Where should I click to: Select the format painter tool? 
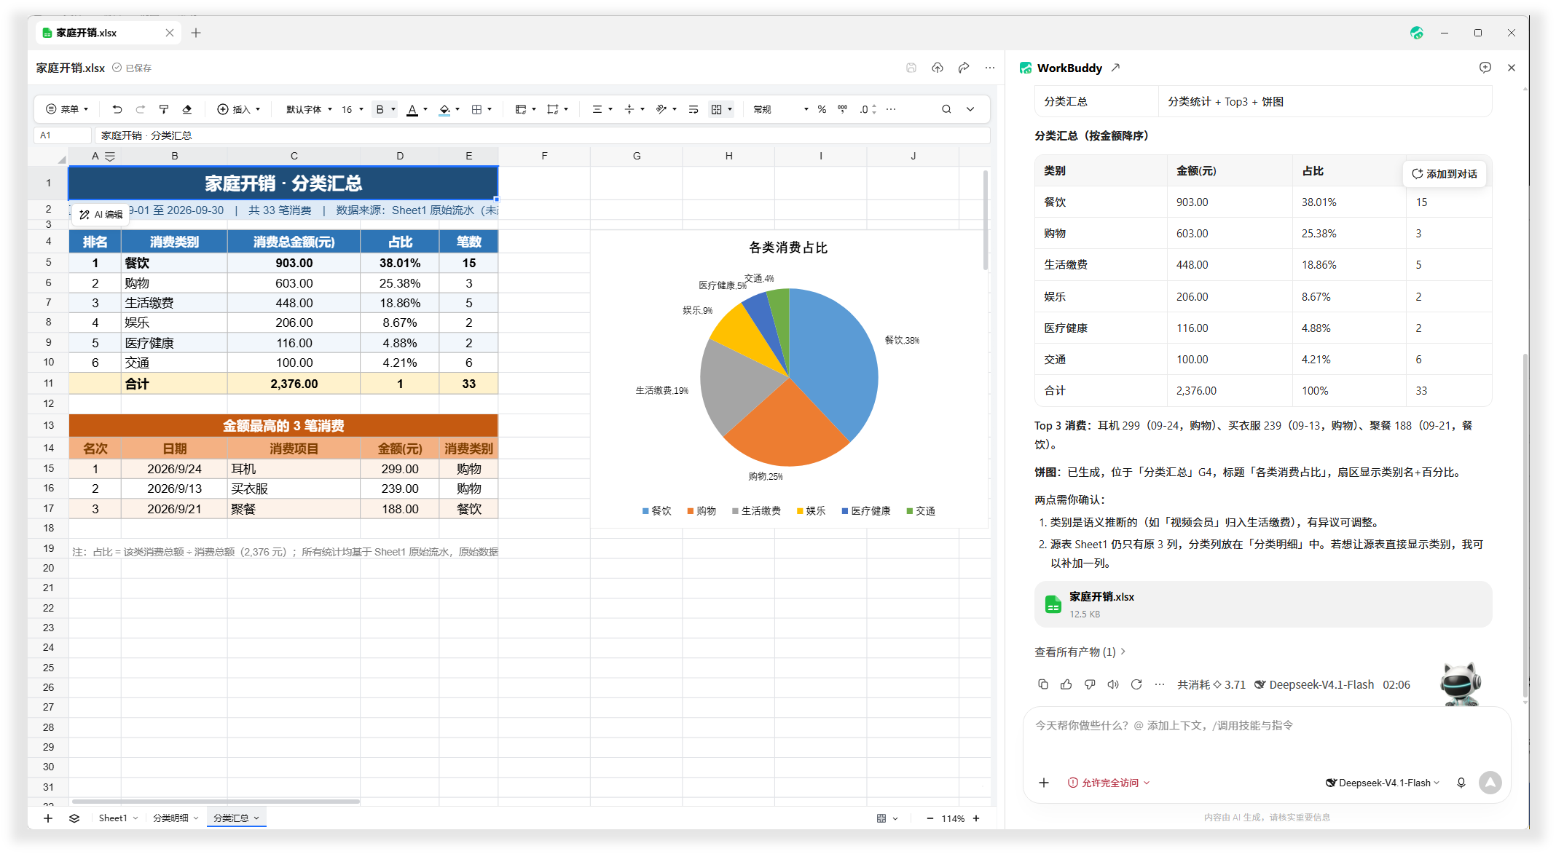pyautogui.click(x=164, y=109)
